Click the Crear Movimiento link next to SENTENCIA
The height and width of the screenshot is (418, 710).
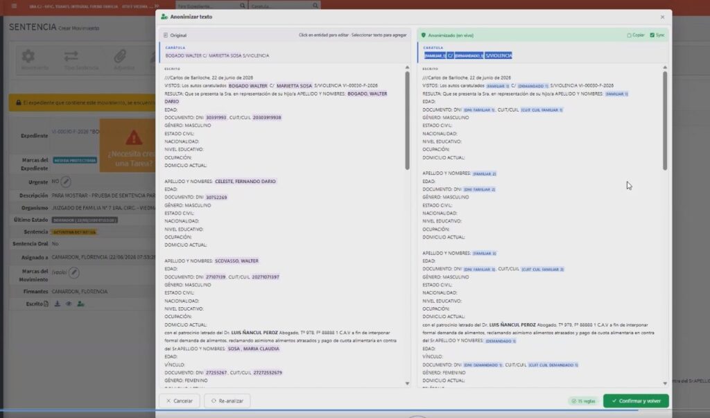(79, 28)
